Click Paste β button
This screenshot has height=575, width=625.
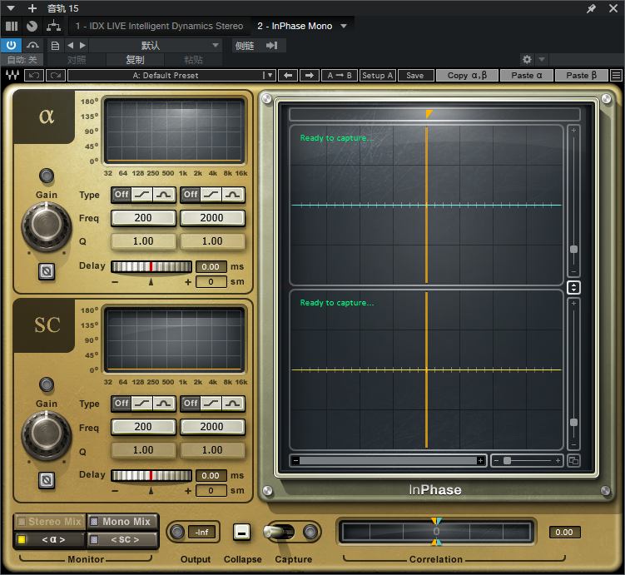[x=582, y=76]
